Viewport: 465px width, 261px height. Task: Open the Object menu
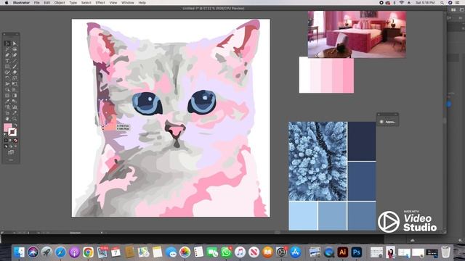click(60, 3)
